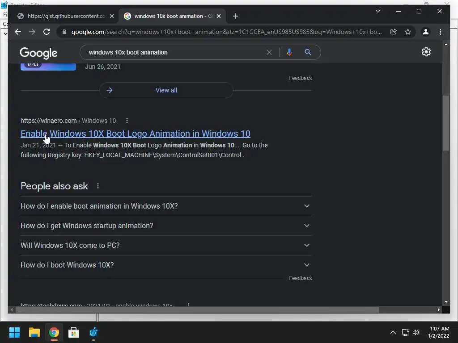Close the windows 10x boot animation tab
The image size is (458, 343).
point(219,16)
